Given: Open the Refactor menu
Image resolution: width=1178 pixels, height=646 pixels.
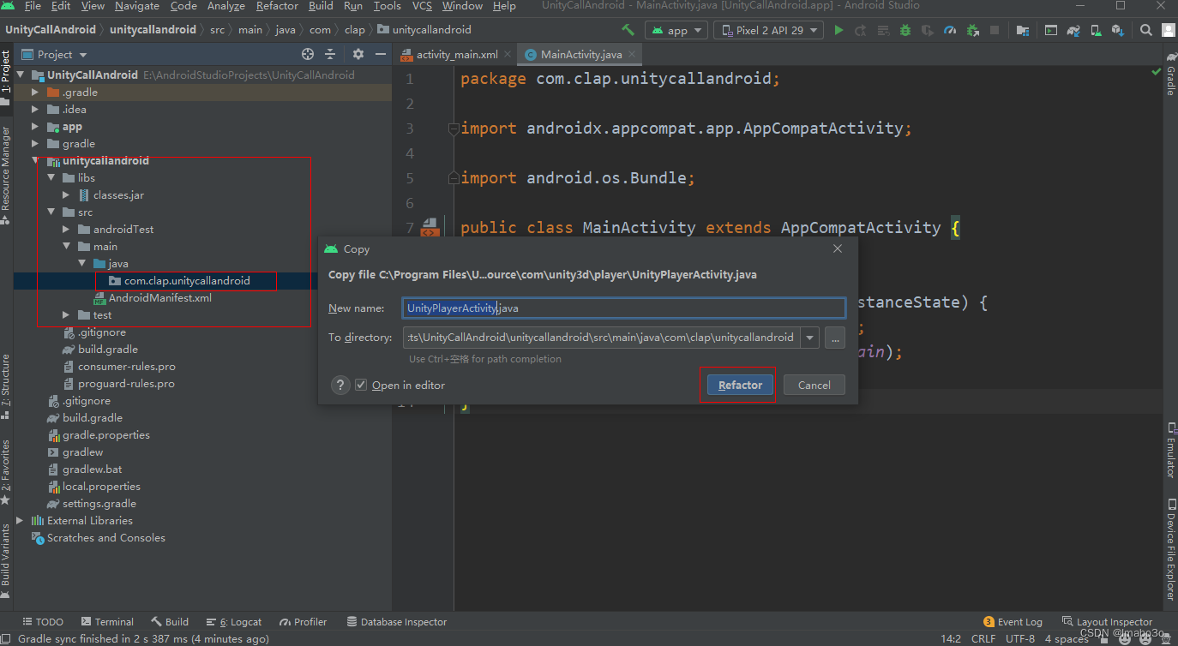Looking at the screenshot, I should [277, 6].
